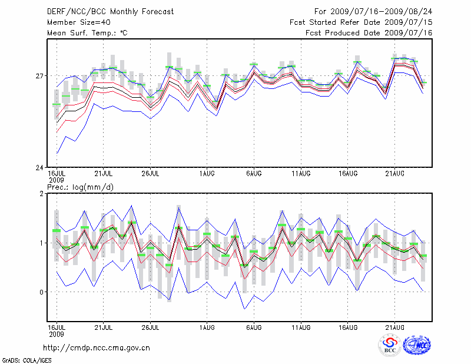The image size is (471, 364).
Task: Click the NCC globe logo
Action: pyautogui.click(x=417, y=345)
